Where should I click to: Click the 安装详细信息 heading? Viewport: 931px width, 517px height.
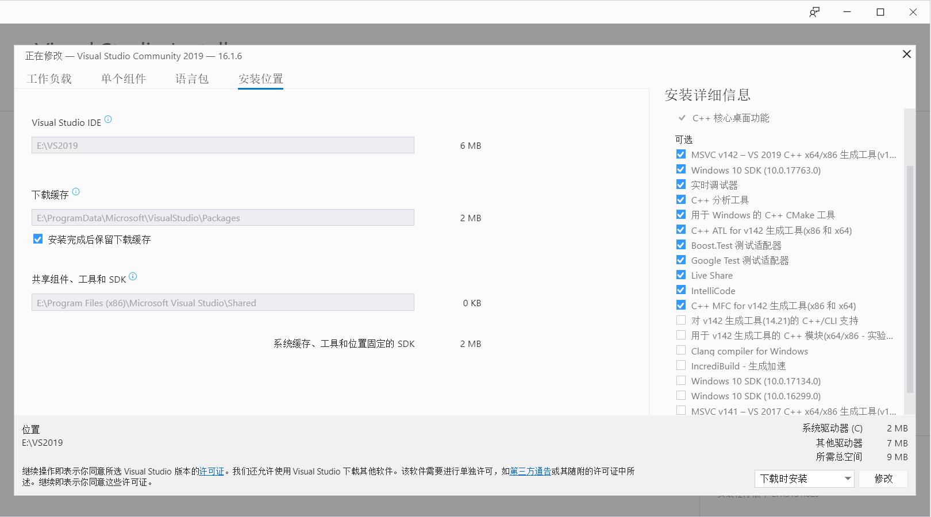[707, 95]
